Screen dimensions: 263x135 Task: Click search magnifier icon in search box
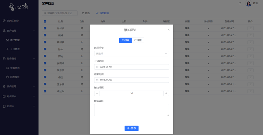click(x=45, y=13)
